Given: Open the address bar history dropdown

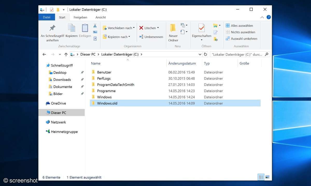Looking at the screenshot, I should 200,55.
